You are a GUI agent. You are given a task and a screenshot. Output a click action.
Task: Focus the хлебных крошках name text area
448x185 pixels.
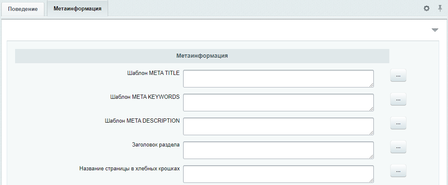point(278,174)
